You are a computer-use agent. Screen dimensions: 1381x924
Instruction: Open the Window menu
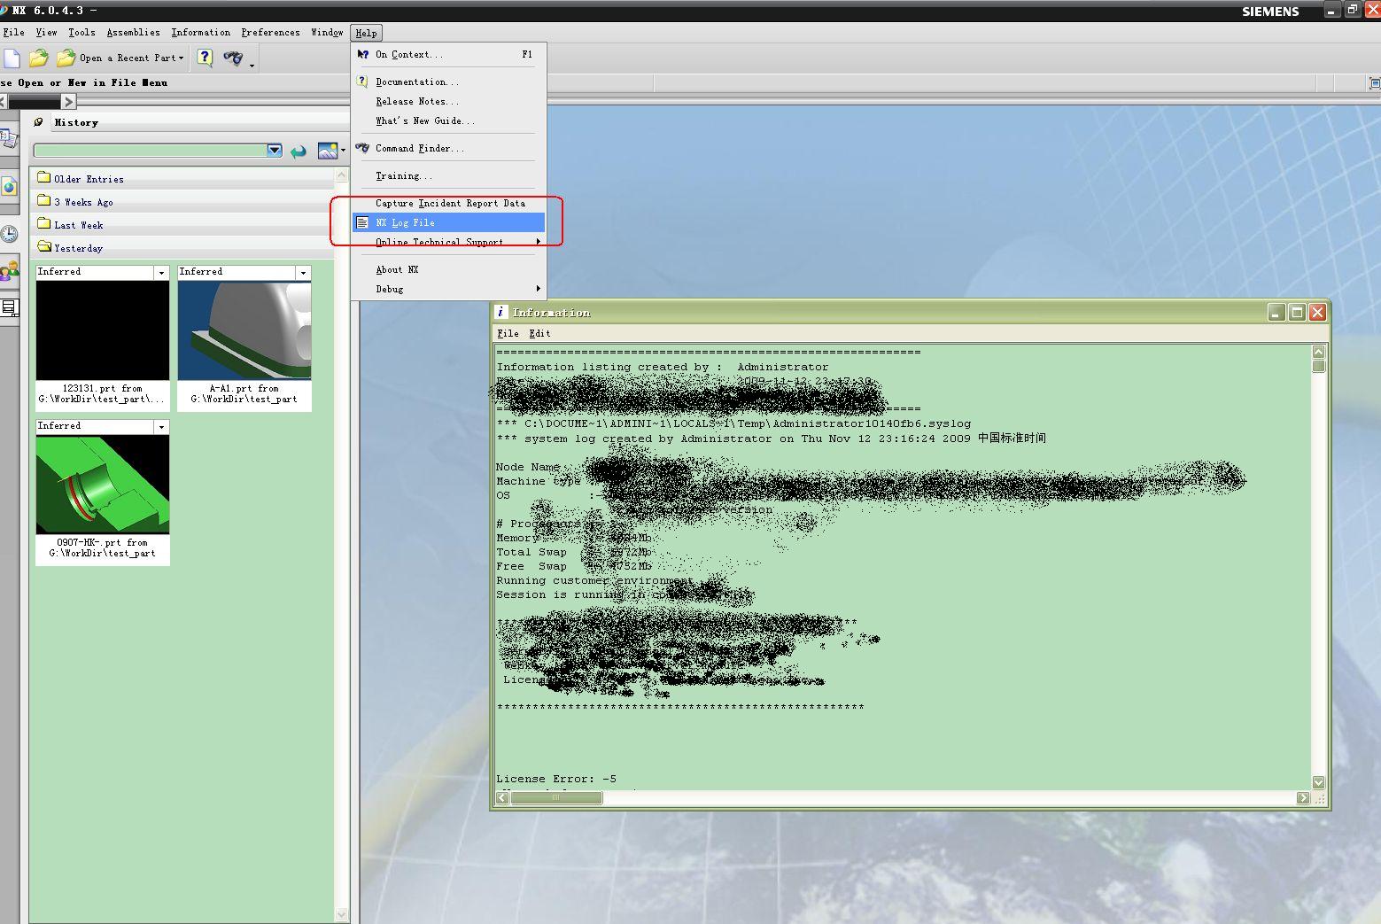[327, 33]
